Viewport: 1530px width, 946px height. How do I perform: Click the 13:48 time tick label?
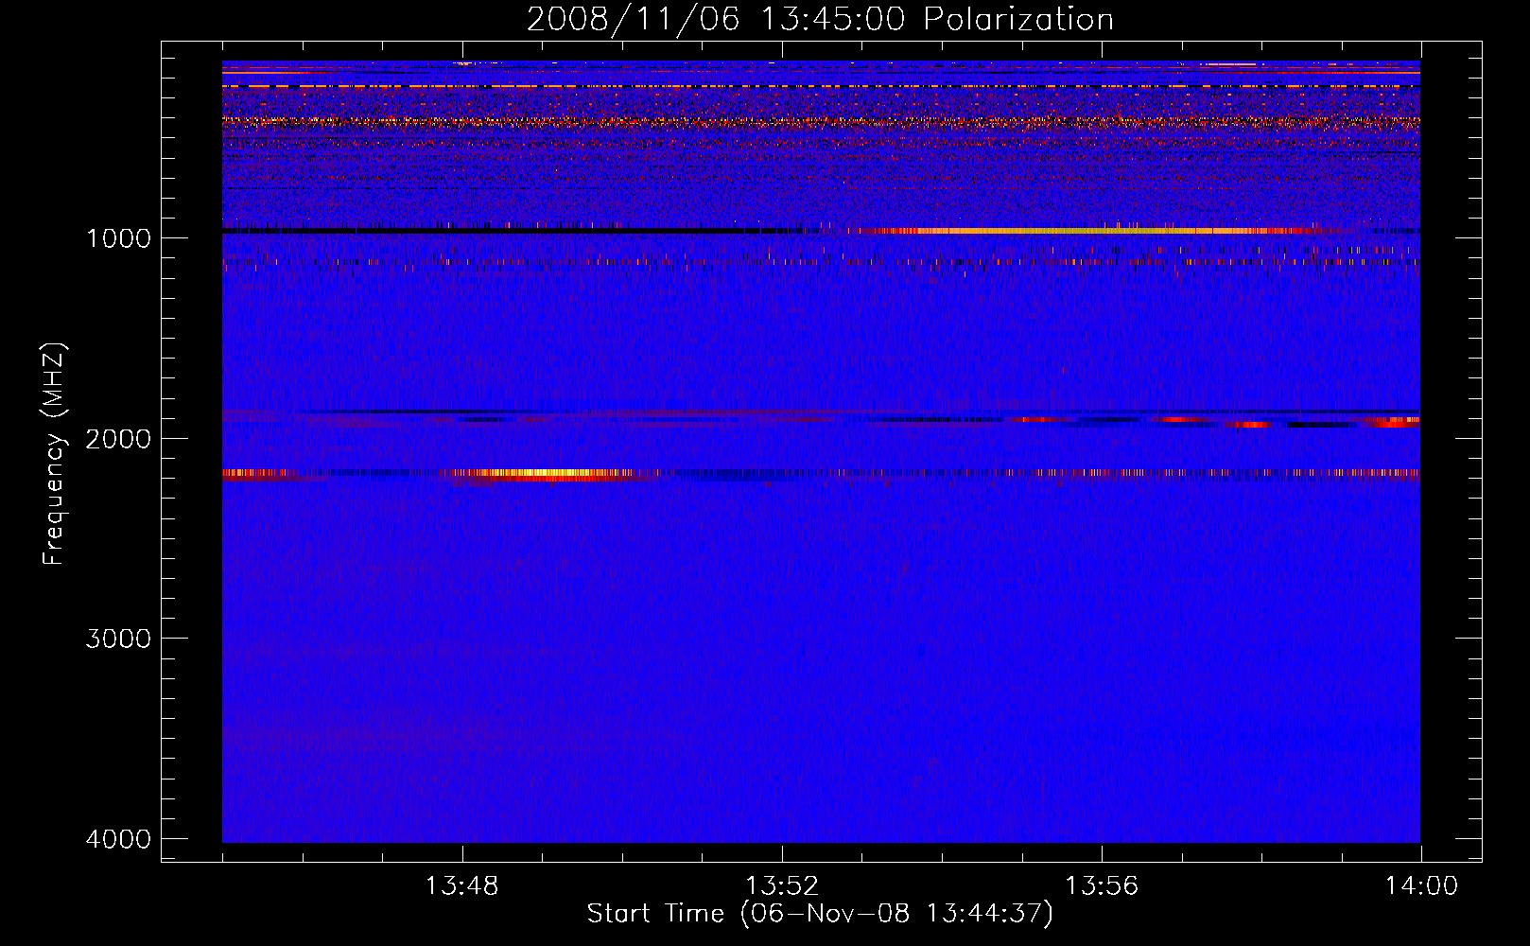click(461, 886)
